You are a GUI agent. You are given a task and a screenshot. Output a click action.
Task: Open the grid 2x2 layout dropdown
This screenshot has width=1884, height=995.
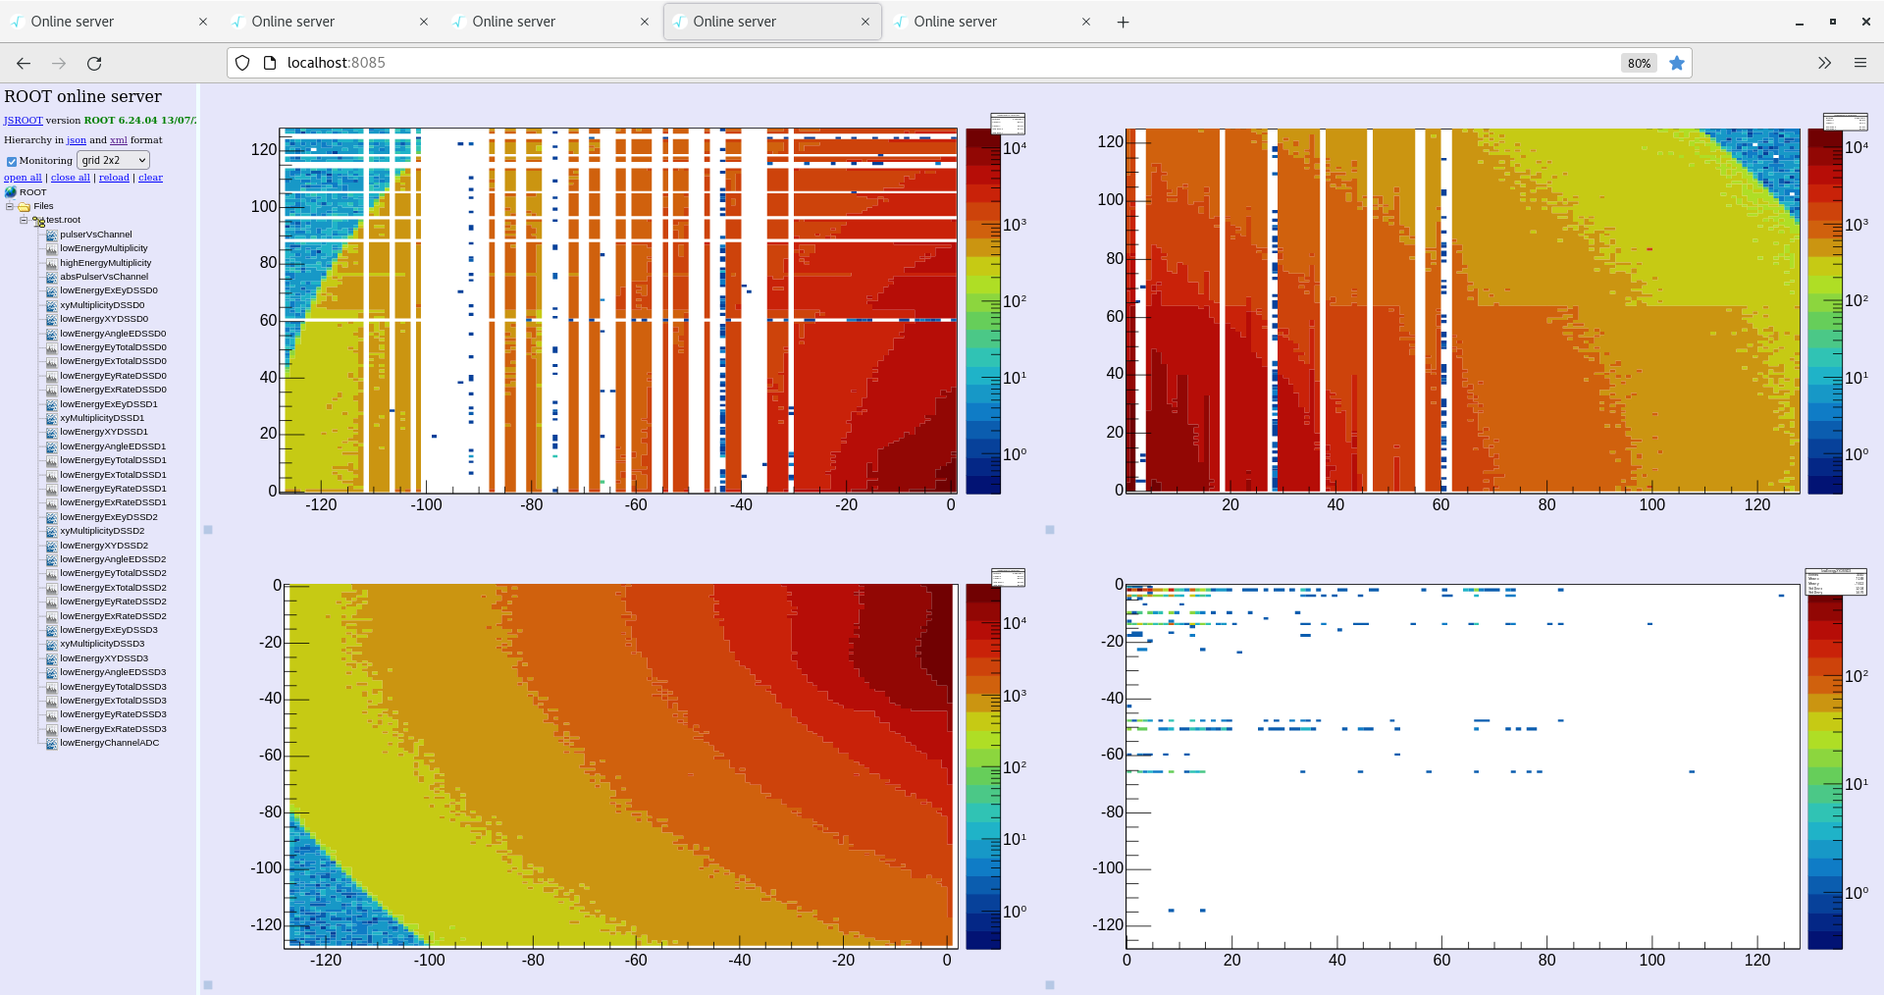113,160
